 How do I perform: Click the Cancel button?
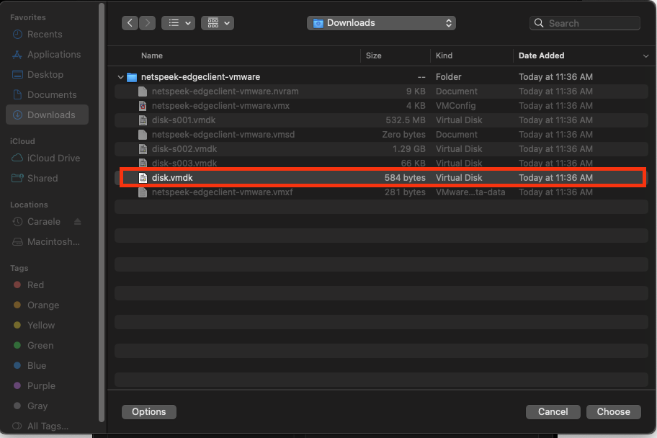[x=553, y=412]
